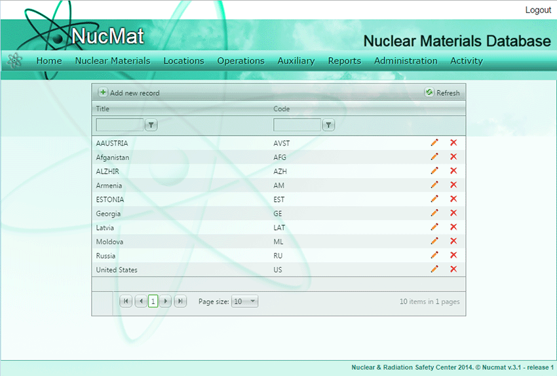
Task: Refresh the records grid
Action: (442, 93)
